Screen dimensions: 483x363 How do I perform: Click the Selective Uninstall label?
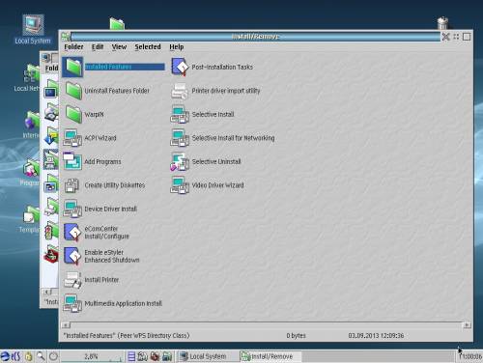(216, 161)
